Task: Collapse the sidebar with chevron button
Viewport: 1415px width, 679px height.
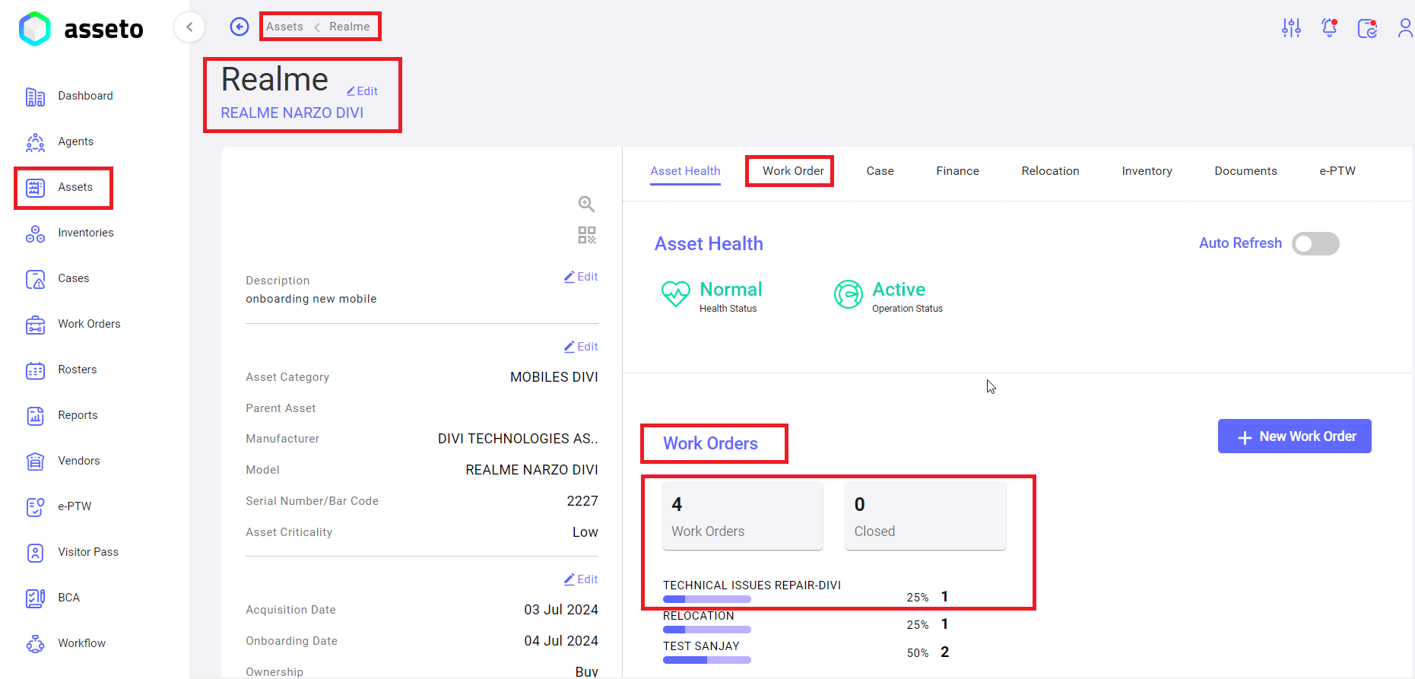Action: click(x=189, y=27)
